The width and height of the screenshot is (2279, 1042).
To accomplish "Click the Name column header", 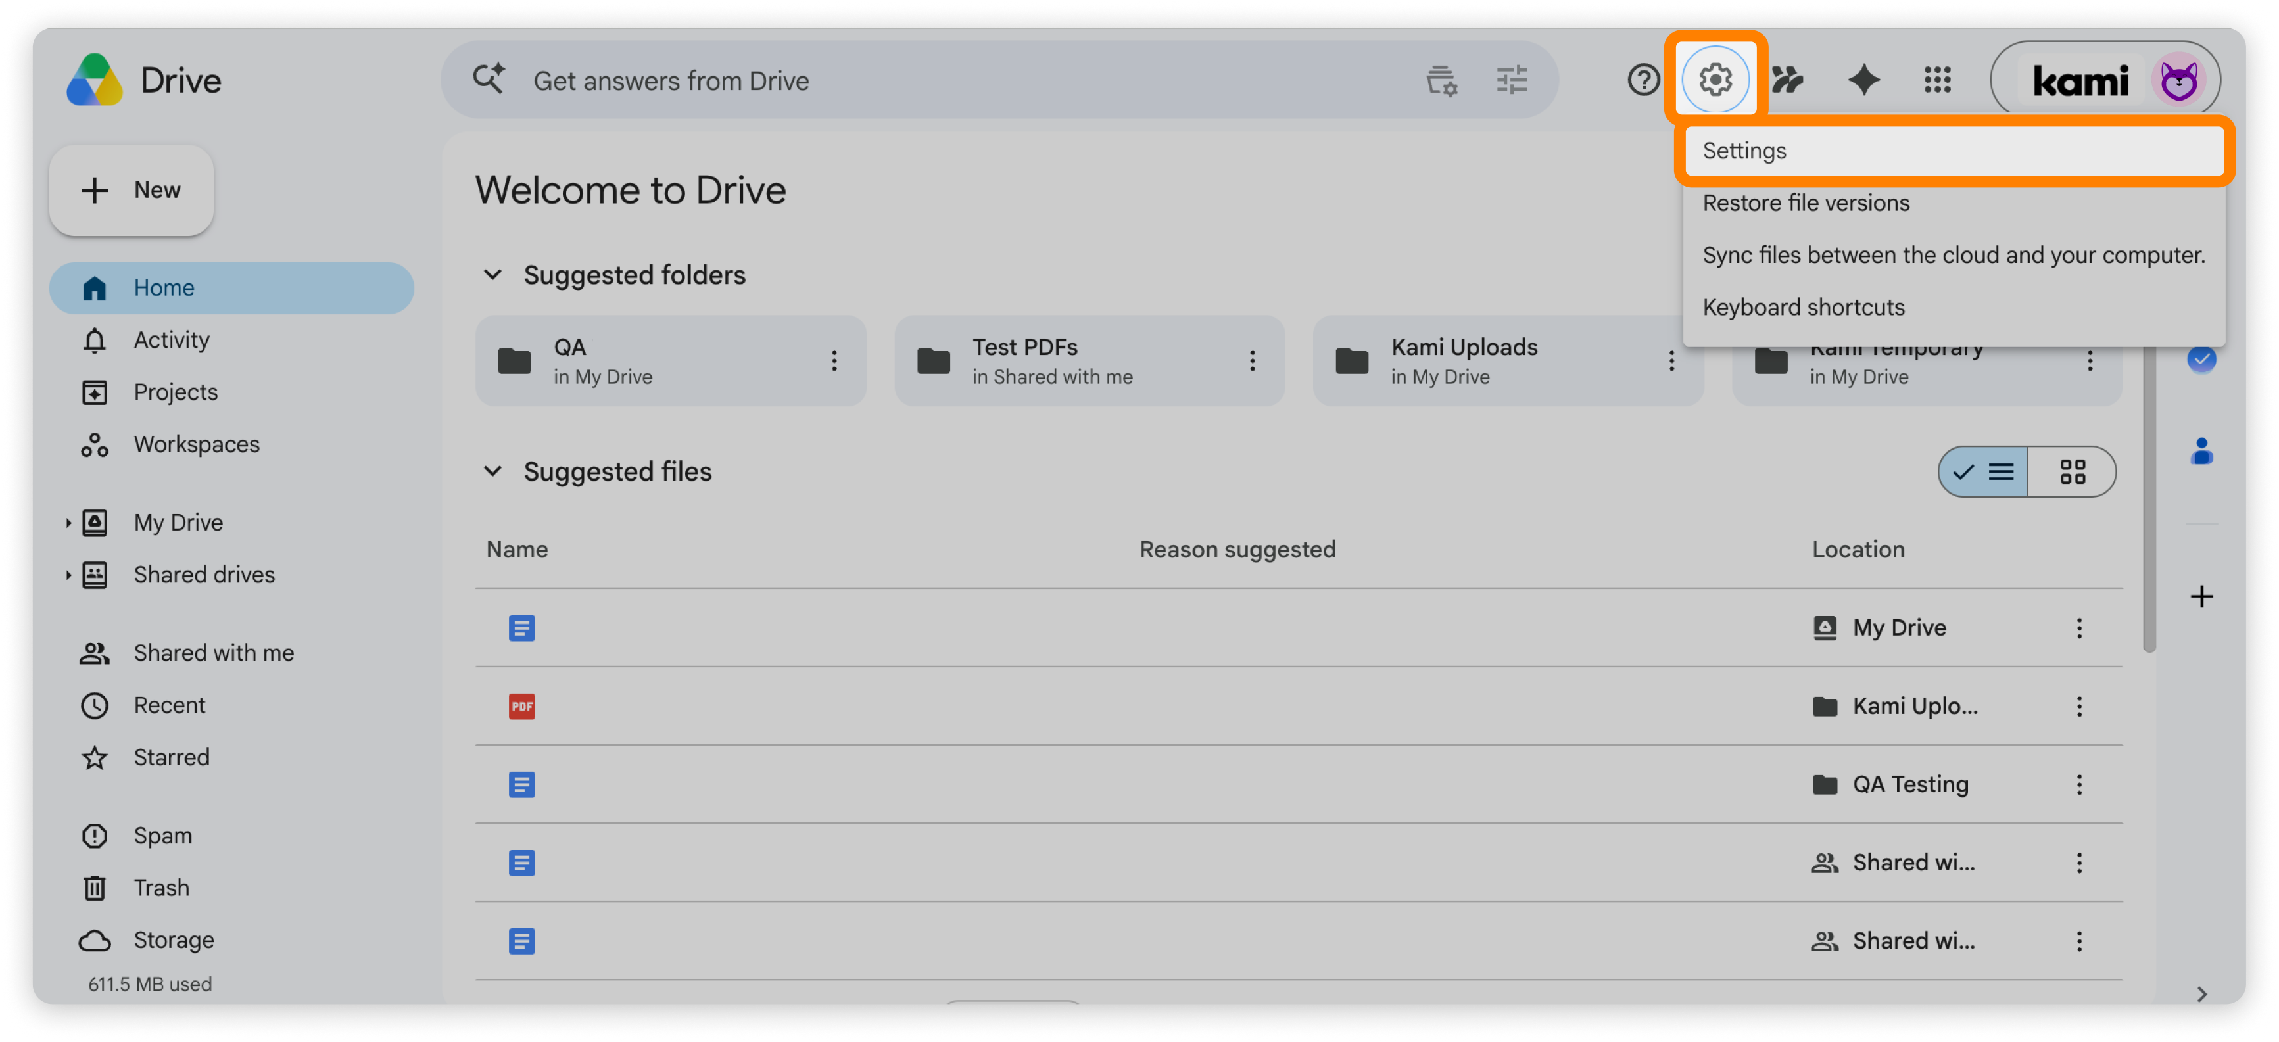I will pyautogui.click(x=517, y=550).
